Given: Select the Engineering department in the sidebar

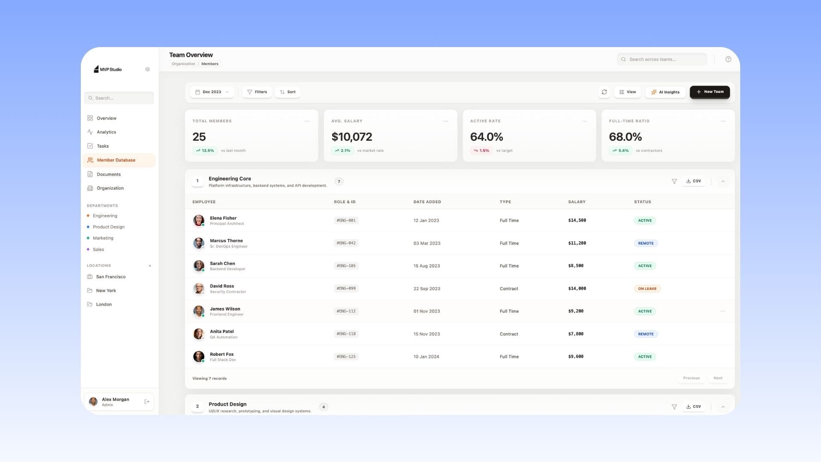Looking at the screenshot, I should tap(105, 216).
